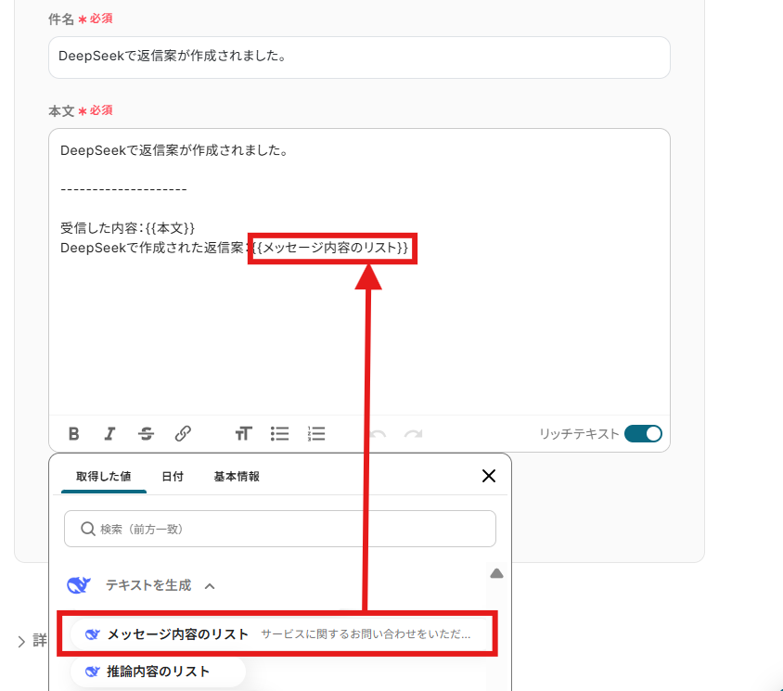783x691 pixels.
Task: Insert a bulleted list
Action: [x=279, y=433]
